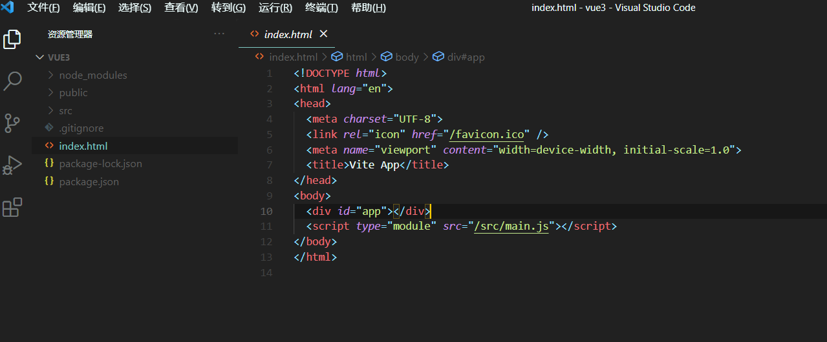
Task: Select the index.html editor tab
Action: [286, 34]
